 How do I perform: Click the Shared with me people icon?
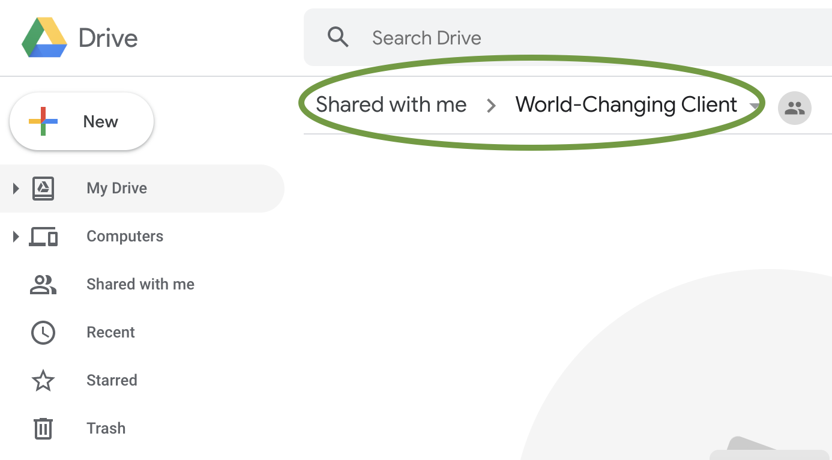point(43,285)
